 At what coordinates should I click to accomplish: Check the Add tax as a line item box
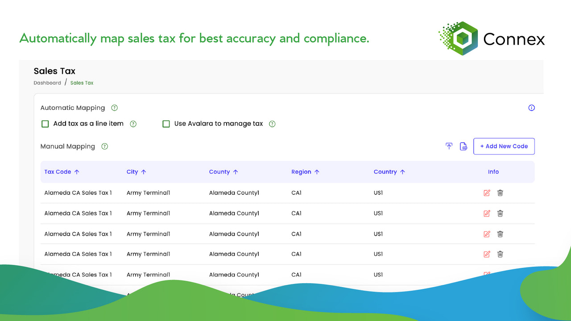click(x=45, y=124)
